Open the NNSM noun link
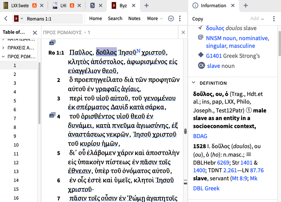Screen dimensions: 281x202 [221, 38]
